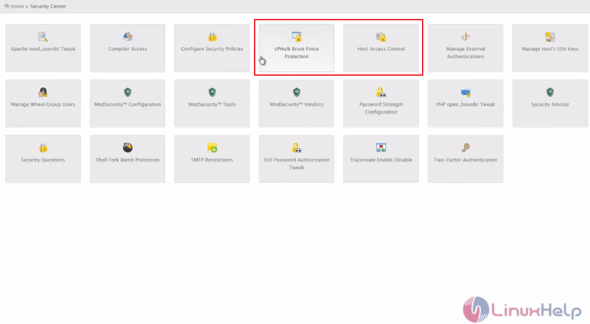Open Password Strength Configuration icon
This screenshot has height=324, width=590.
pos(381,92)
